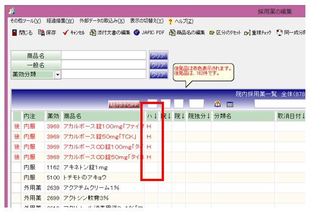Click H mark in アカルボース錠50mg row
The image size is (311, 212).
coord(149,137)
